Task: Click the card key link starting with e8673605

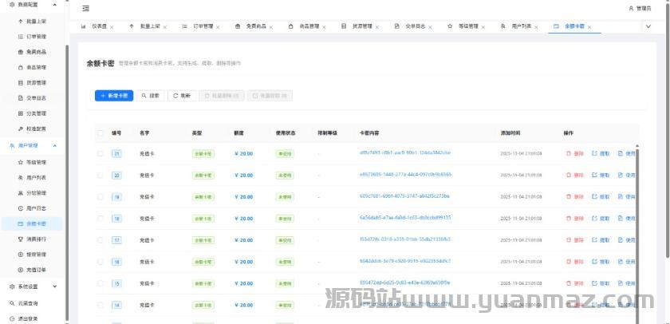Action: tap(405, 175)
